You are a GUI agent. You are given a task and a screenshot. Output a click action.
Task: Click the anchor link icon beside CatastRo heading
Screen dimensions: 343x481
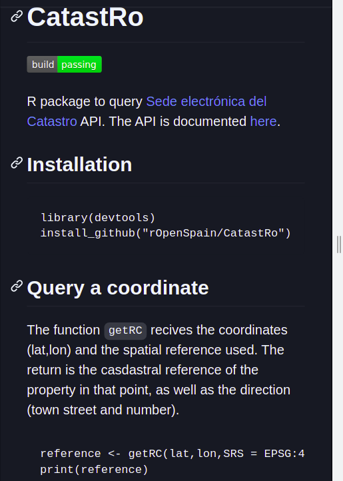17,17
